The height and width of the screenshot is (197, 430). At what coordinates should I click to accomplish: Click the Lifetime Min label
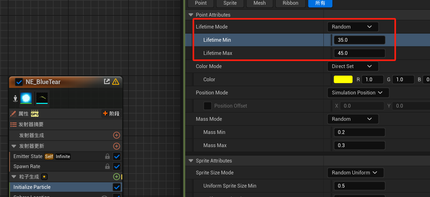pos(217,40)
